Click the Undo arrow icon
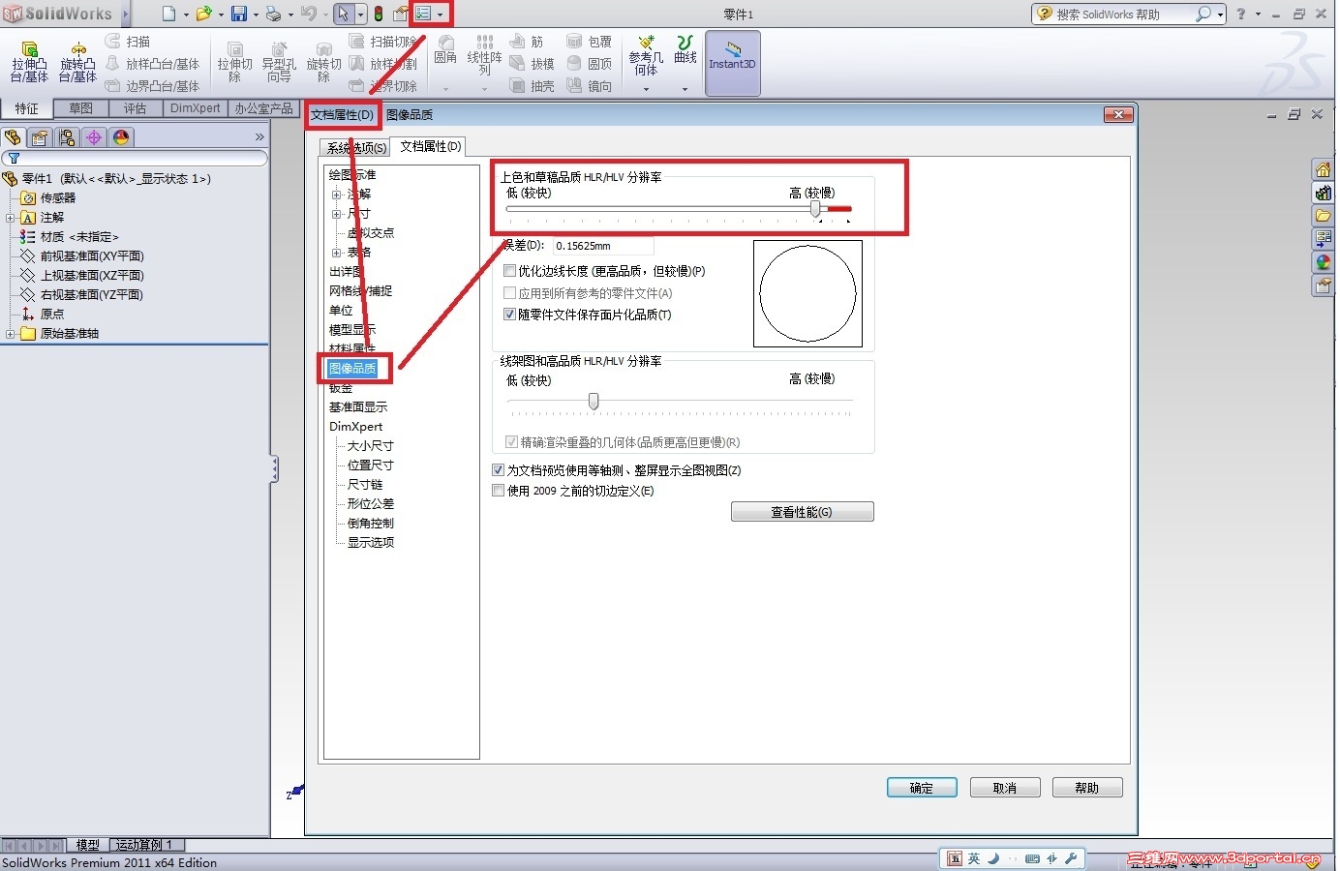This screenshot has width=1340, height=871. pos(309,14)
